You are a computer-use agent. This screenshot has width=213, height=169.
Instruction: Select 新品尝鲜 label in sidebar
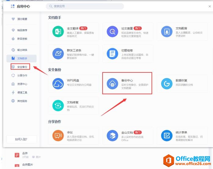(x=22, y=39)
